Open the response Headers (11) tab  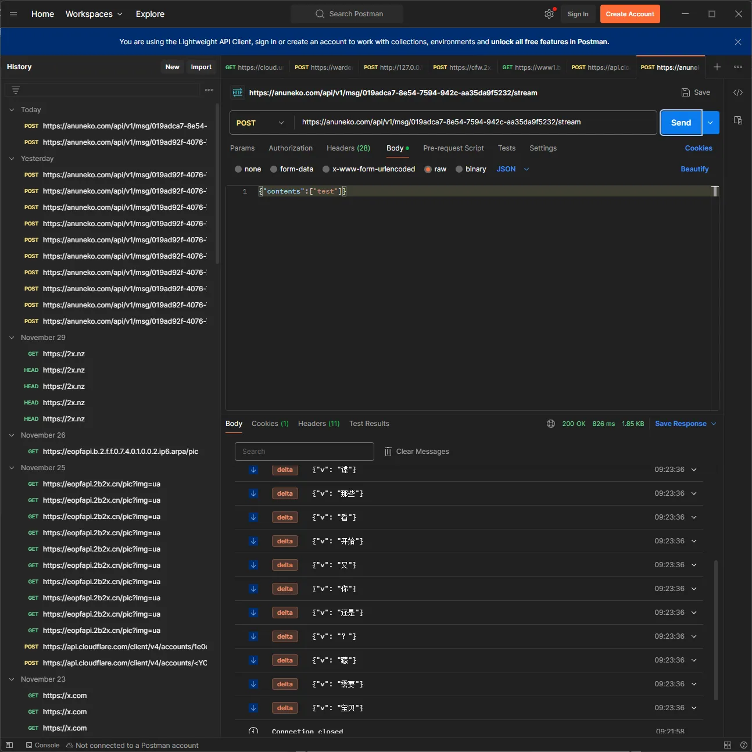coord(318,424)
